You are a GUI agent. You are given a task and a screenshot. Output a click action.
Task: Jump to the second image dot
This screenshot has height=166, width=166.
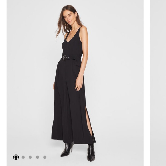(23, 157)
